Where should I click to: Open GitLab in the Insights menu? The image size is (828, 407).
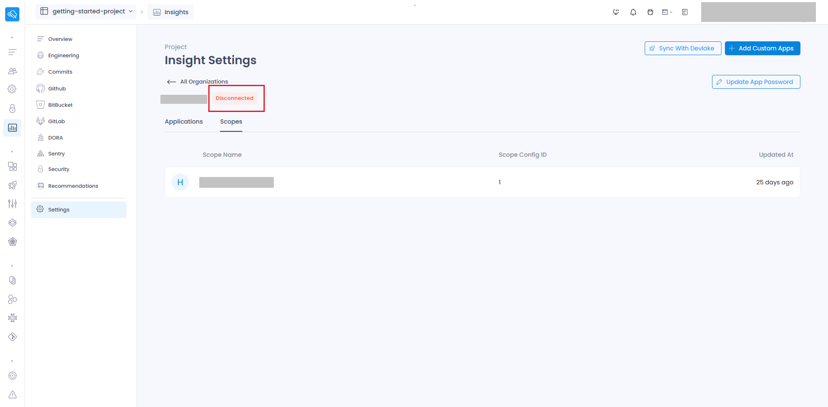click(56, 121)
